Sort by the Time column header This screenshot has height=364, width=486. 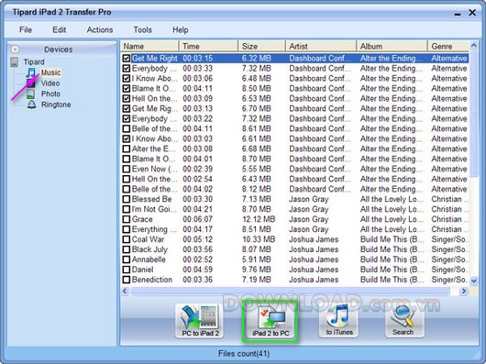208,46
